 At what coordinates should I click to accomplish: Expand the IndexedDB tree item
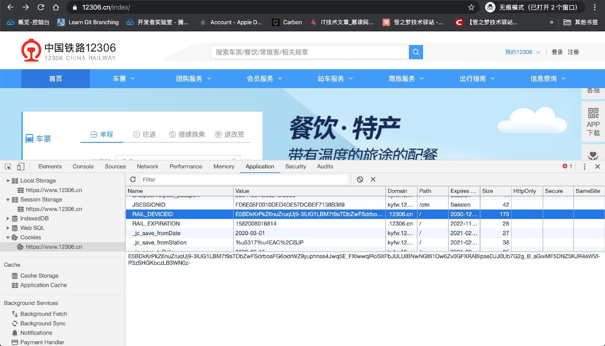[8, 218]
